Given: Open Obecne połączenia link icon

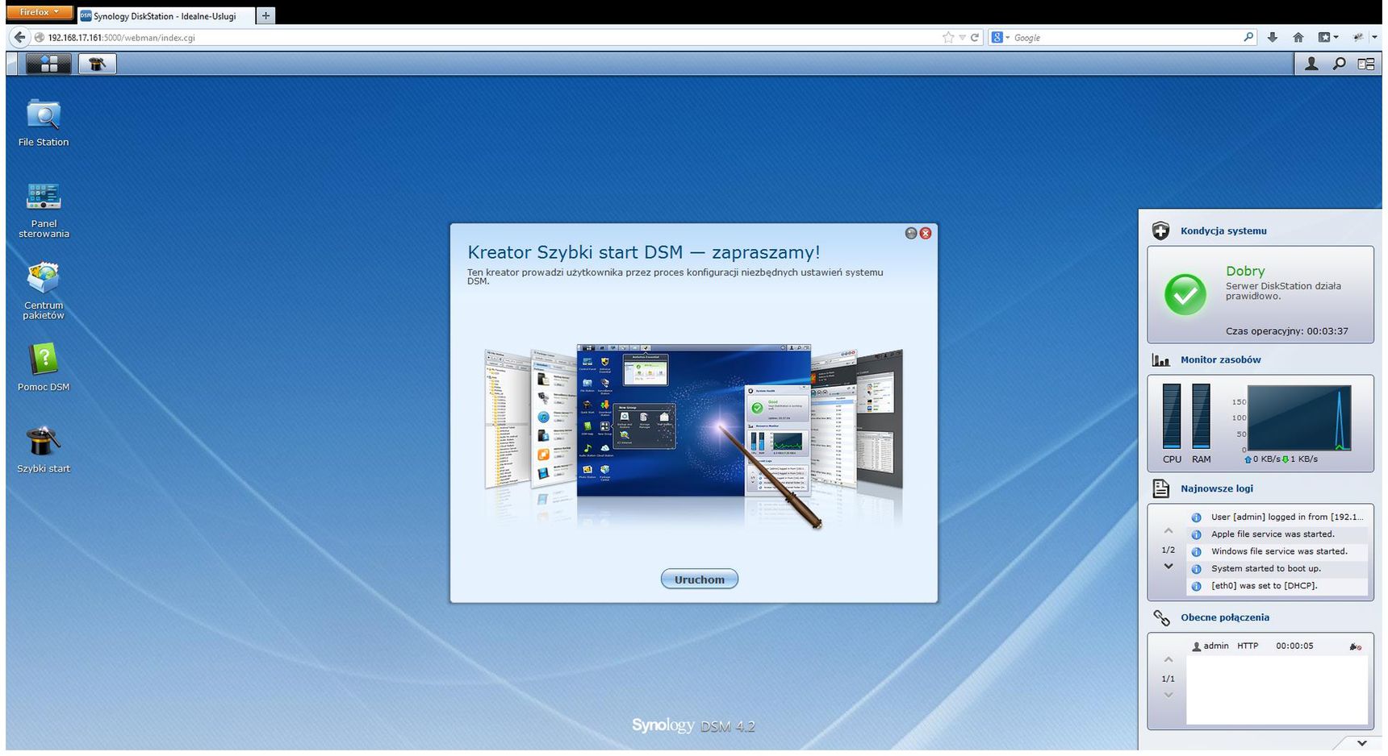Looking at the screenshot, I should [1160, 617].
